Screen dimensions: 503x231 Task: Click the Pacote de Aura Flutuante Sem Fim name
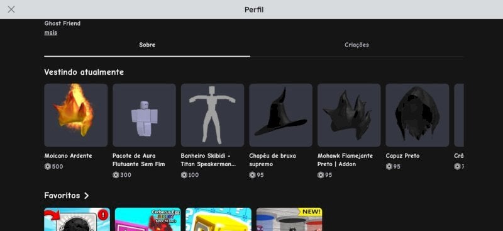[x=138, y=160]
